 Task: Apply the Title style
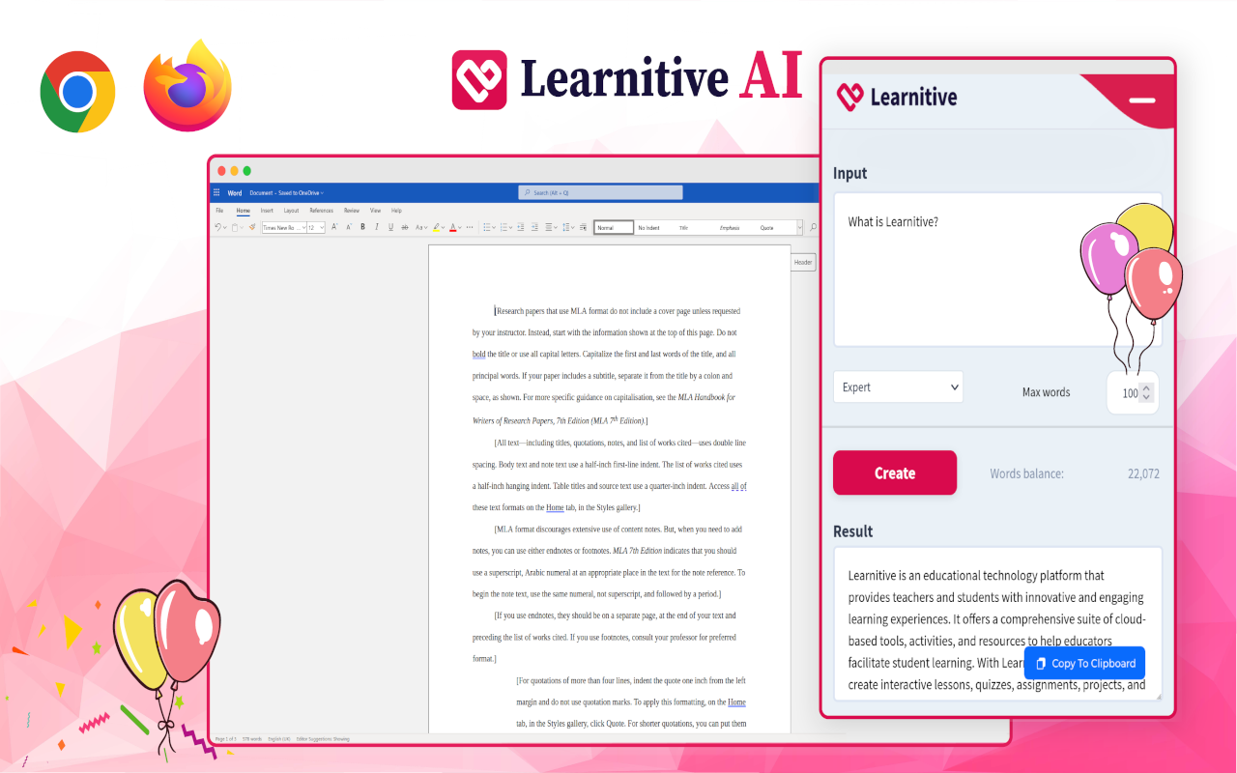click(683, 227)
